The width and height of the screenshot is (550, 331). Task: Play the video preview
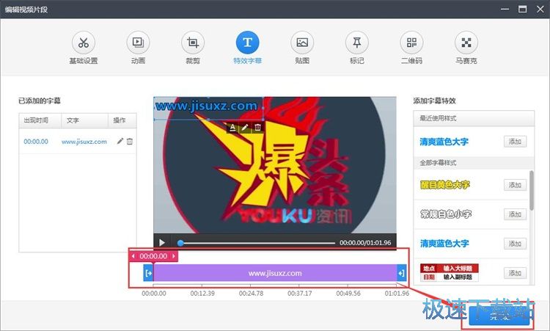[x=162, y=242]
